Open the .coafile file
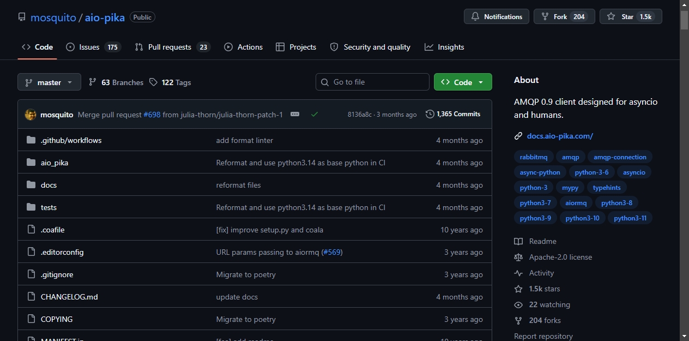689x341 pixels. [x=53, y=230]
